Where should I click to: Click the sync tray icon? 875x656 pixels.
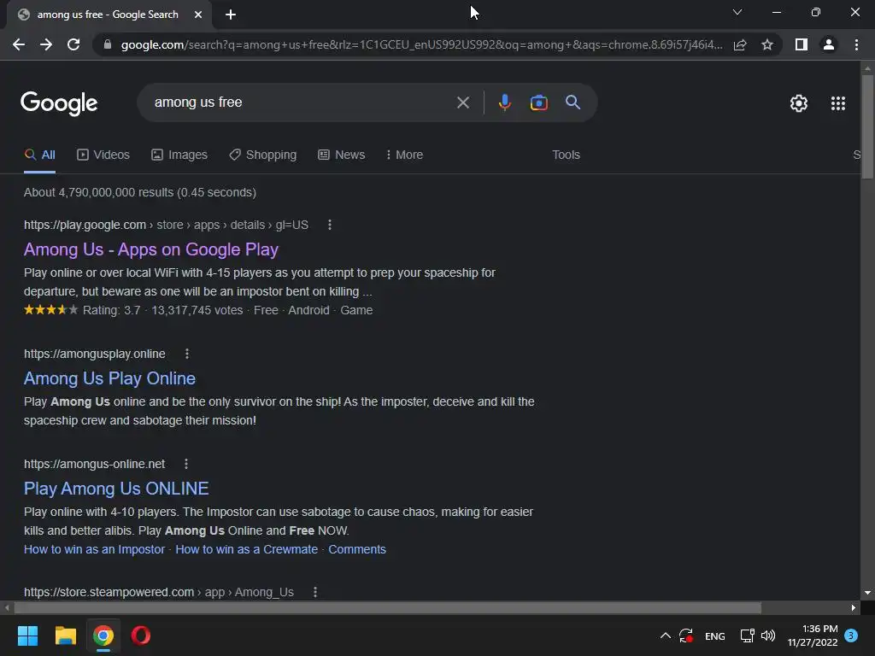coord(686,635)
